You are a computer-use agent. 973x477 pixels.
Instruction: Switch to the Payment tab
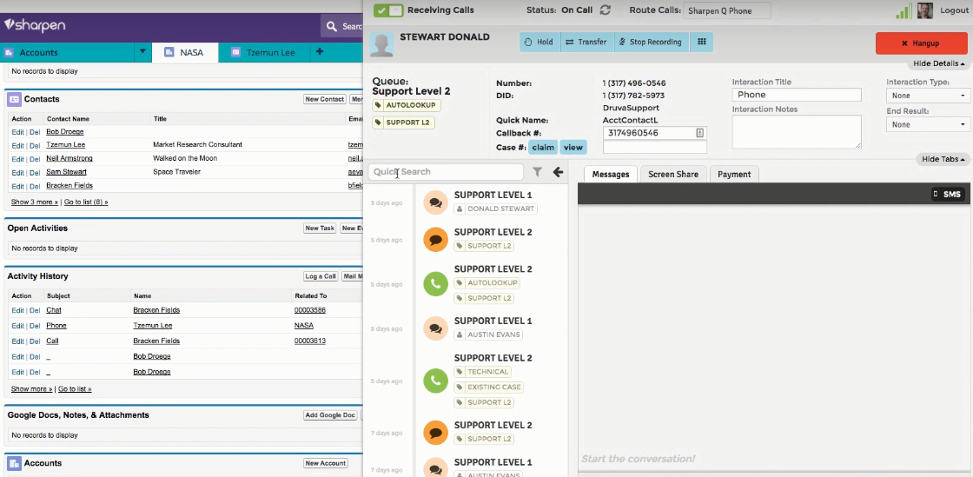click(734, 175)
